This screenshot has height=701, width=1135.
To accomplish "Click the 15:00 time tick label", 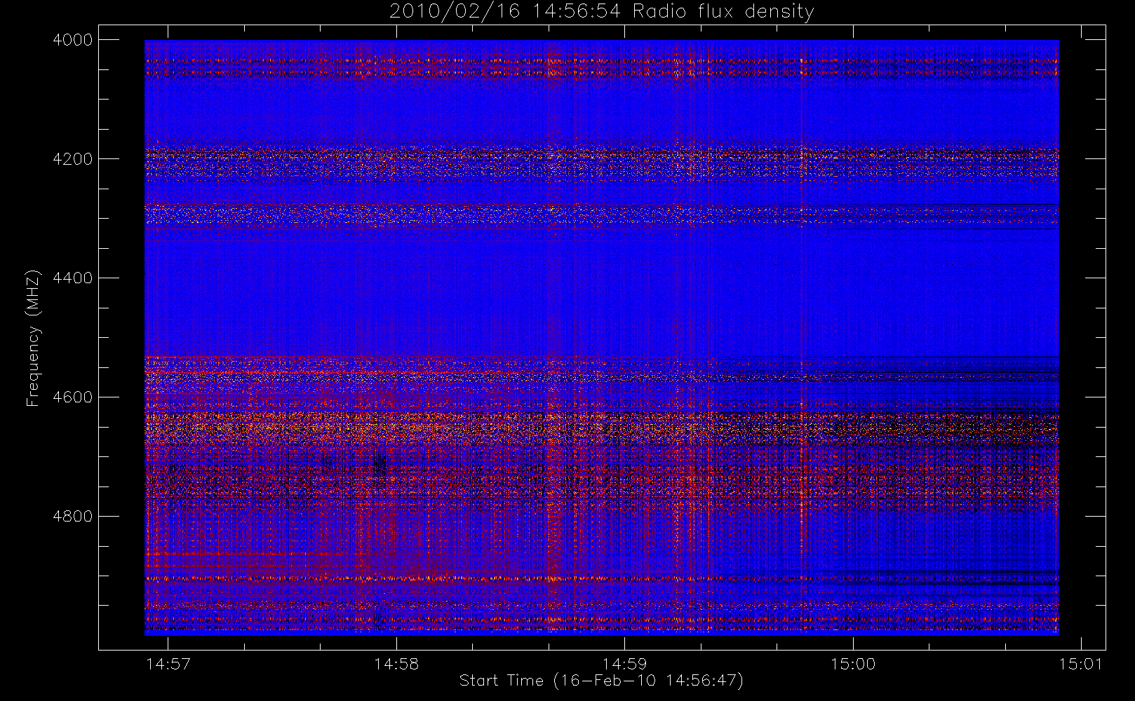I will tap(853, 664).
